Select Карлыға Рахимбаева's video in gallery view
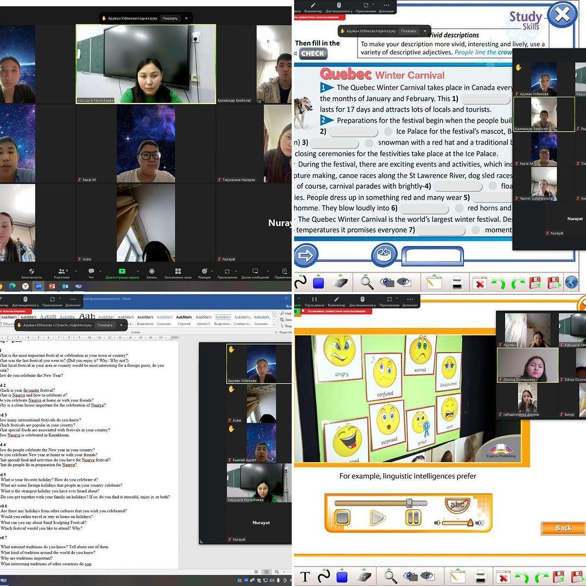Viewport: 586px width, 586px height. pyautogui.click(x=146, y=64)
